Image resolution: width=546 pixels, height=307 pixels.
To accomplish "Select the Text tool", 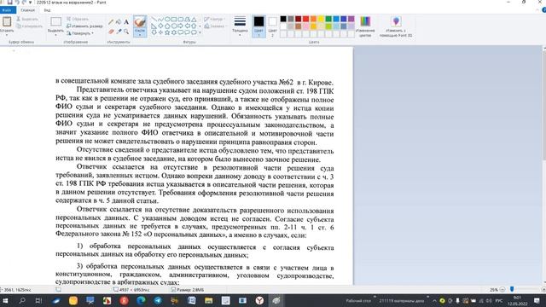I will (126, 22).
